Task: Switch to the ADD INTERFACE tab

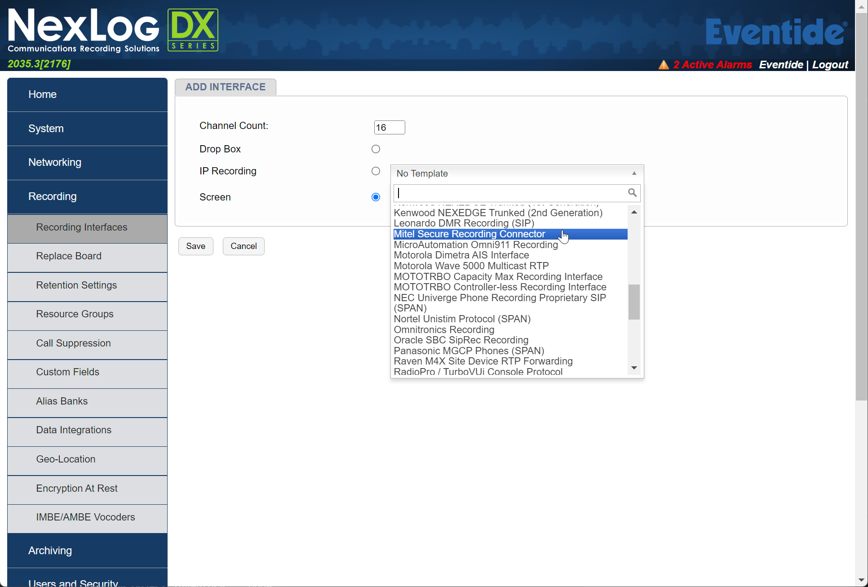Action: click(226, 87)
